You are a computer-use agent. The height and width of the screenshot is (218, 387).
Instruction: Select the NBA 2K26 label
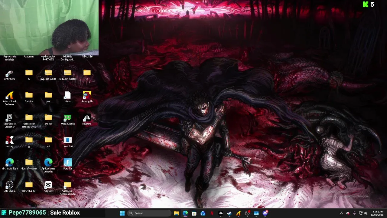pyautogui.click(x=87, y=56)
